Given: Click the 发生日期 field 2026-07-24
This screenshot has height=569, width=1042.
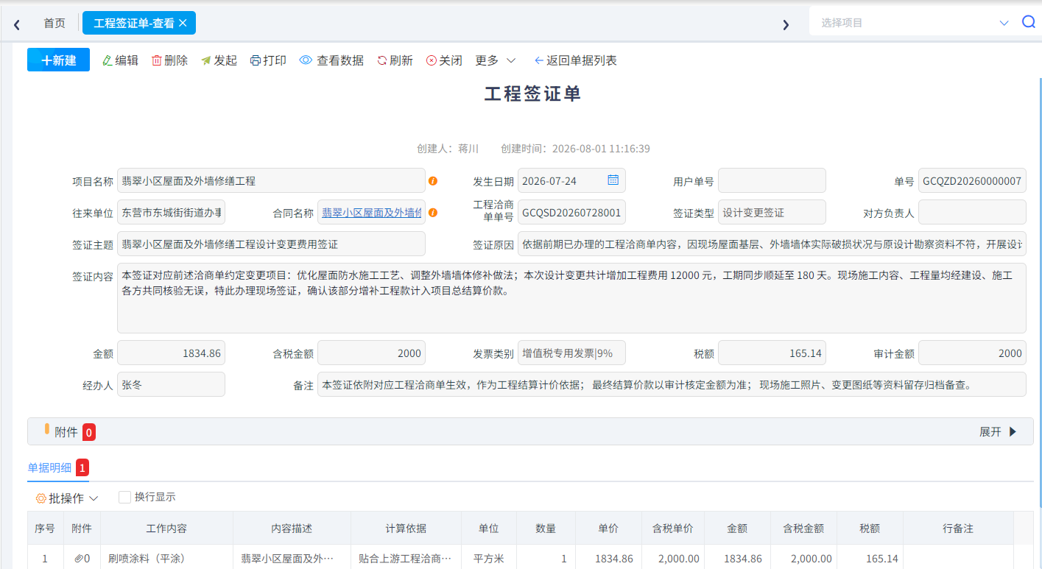Looking at the screenshot, I should pos(571,180).
